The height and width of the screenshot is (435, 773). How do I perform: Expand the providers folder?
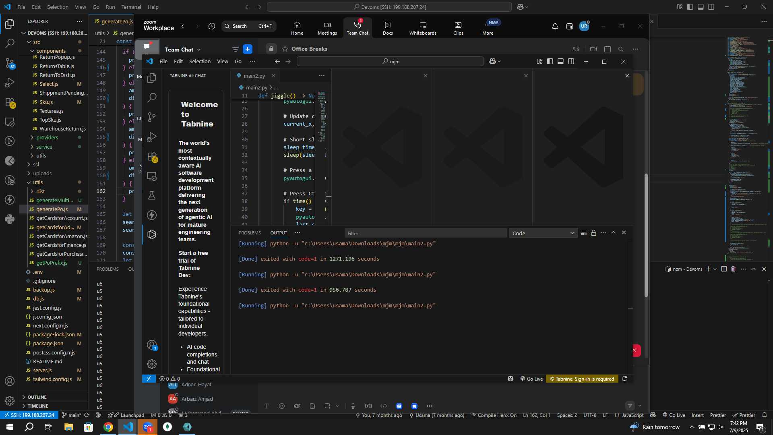click(47, 138)
